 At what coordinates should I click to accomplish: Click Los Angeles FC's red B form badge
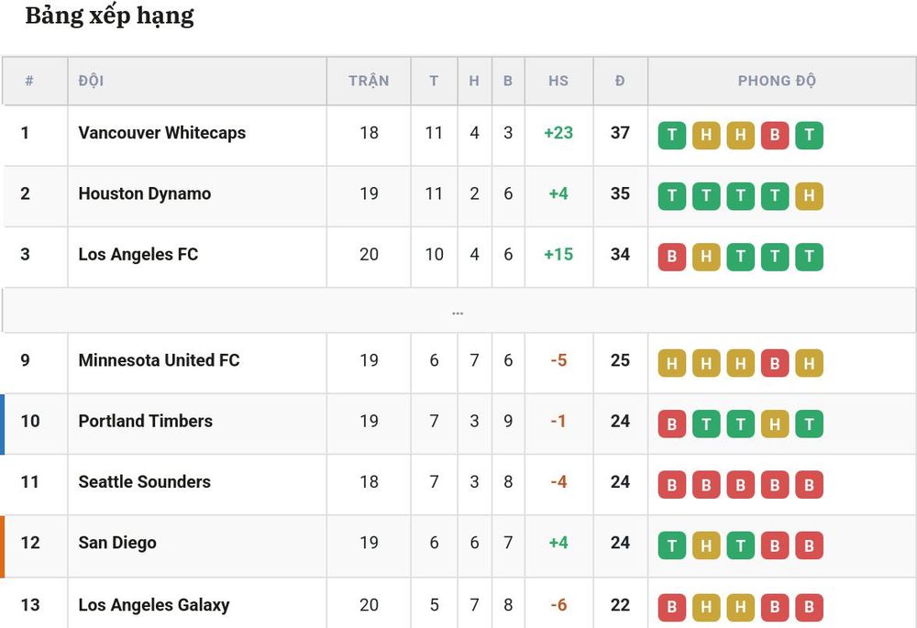[672, 257]
